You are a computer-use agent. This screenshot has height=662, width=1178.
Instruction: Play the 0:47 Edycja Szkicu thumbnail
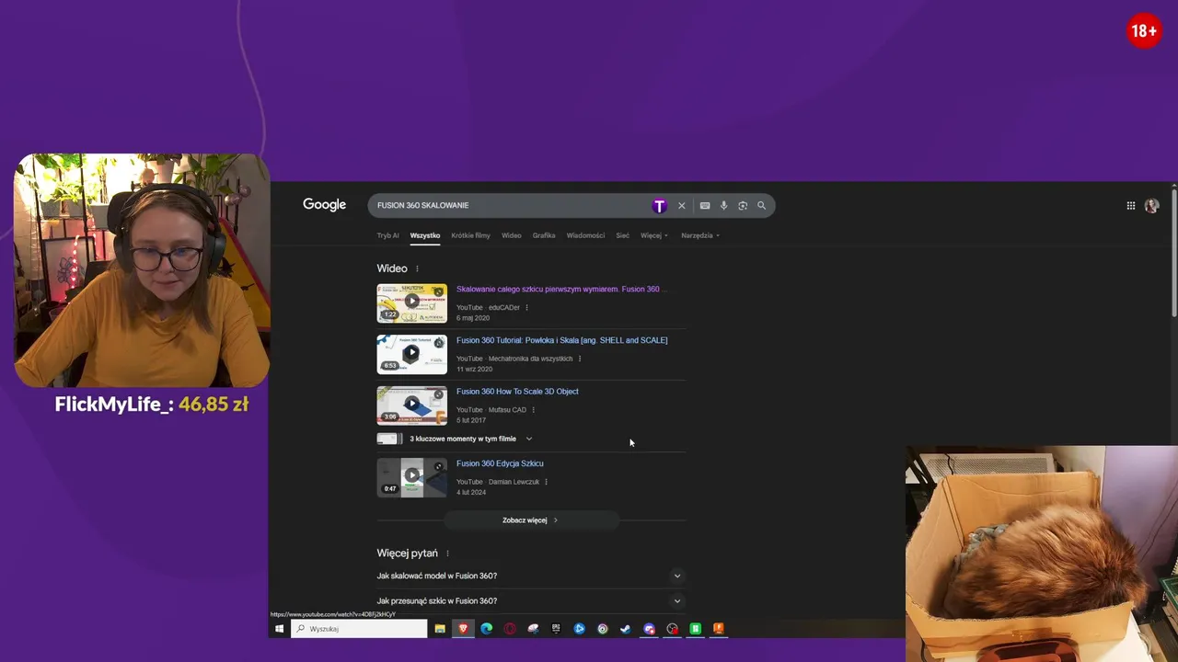pos(411,477)
